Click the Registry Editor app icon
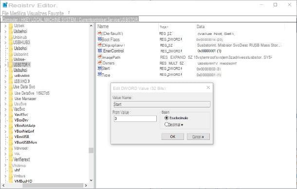This screenshot has width=297, height=189. tap(5, 5)
